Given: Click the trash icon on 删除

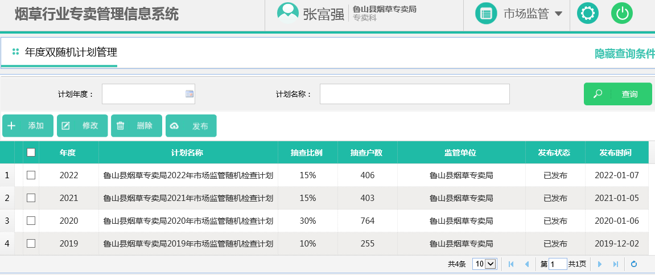Looking at the screenshot, I should pos(120,126).
